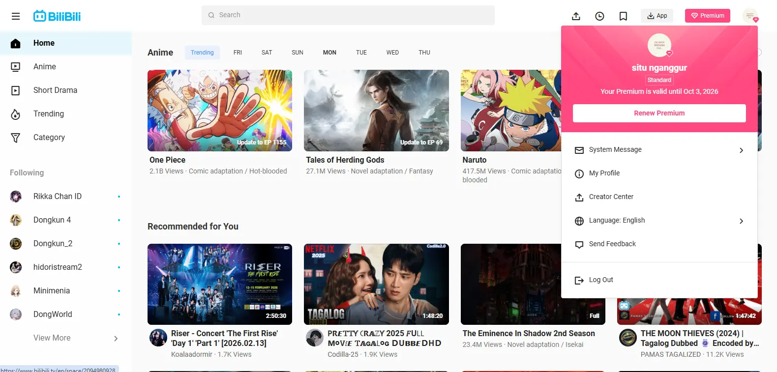Screen dimensions: 777x372
Task: Click PAMAS TAGALIZED uploader avatar
Action: coord(628,338)
